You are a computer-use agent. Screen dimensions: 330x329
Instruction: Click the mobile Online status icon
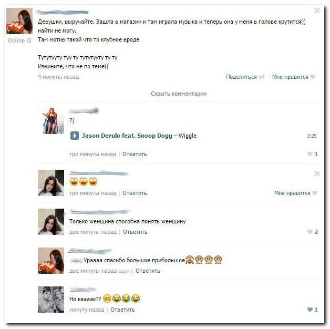tap(29, 40)
